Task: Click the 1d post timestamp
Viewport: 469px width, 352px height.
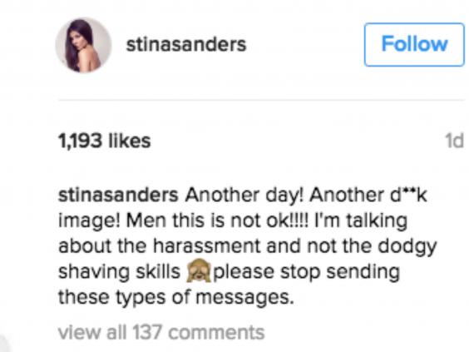Action: (x=454, y=141)
